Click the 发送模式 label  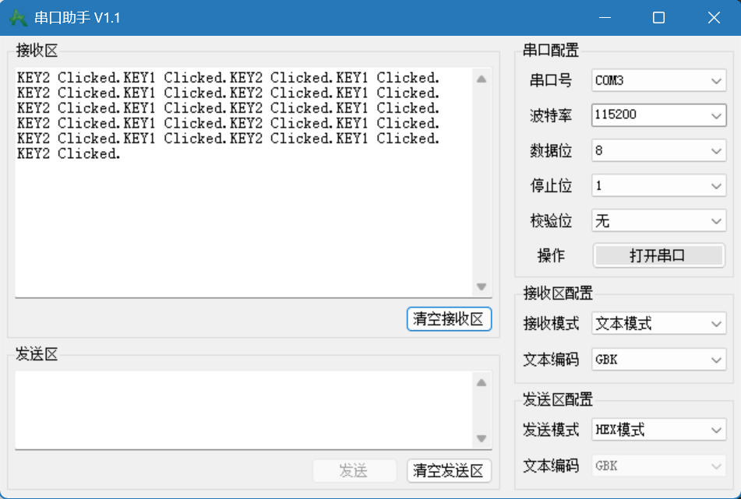tap(551, 430)
